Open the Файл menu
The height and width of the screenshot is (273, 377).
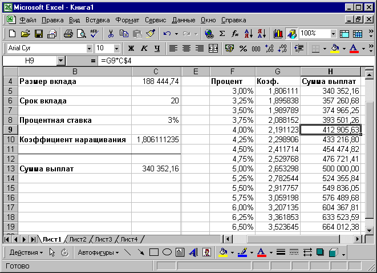coord(27,20)
